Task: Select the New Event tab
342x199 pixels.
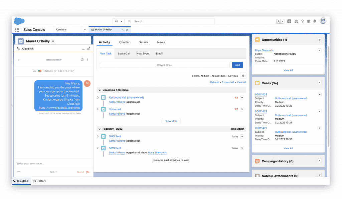Action: (143, 54)
